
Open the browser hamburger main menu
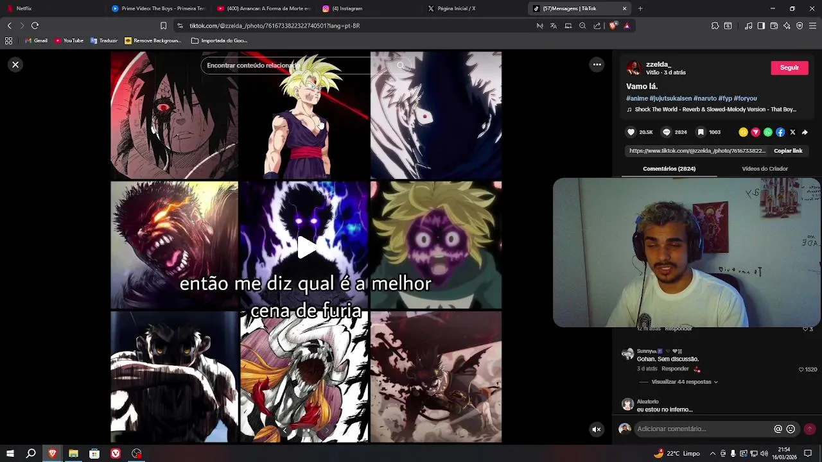coord(813,26)
